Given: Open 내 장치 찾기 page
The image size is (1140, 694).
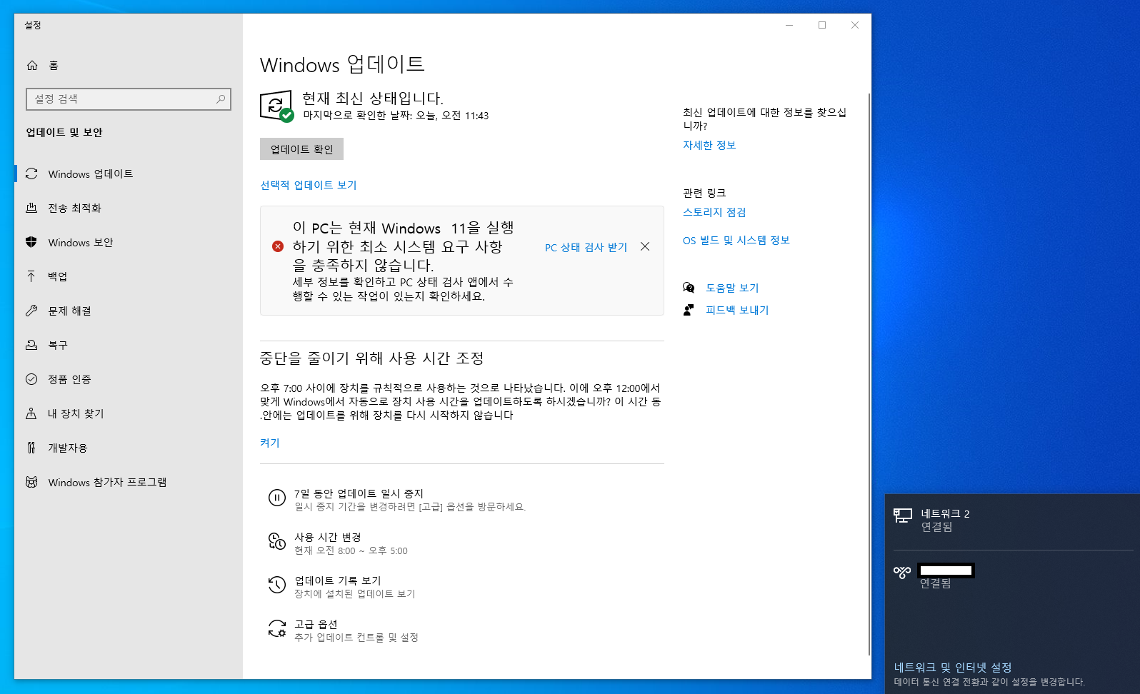Looking at the screenshot, I should click(129, 413).
